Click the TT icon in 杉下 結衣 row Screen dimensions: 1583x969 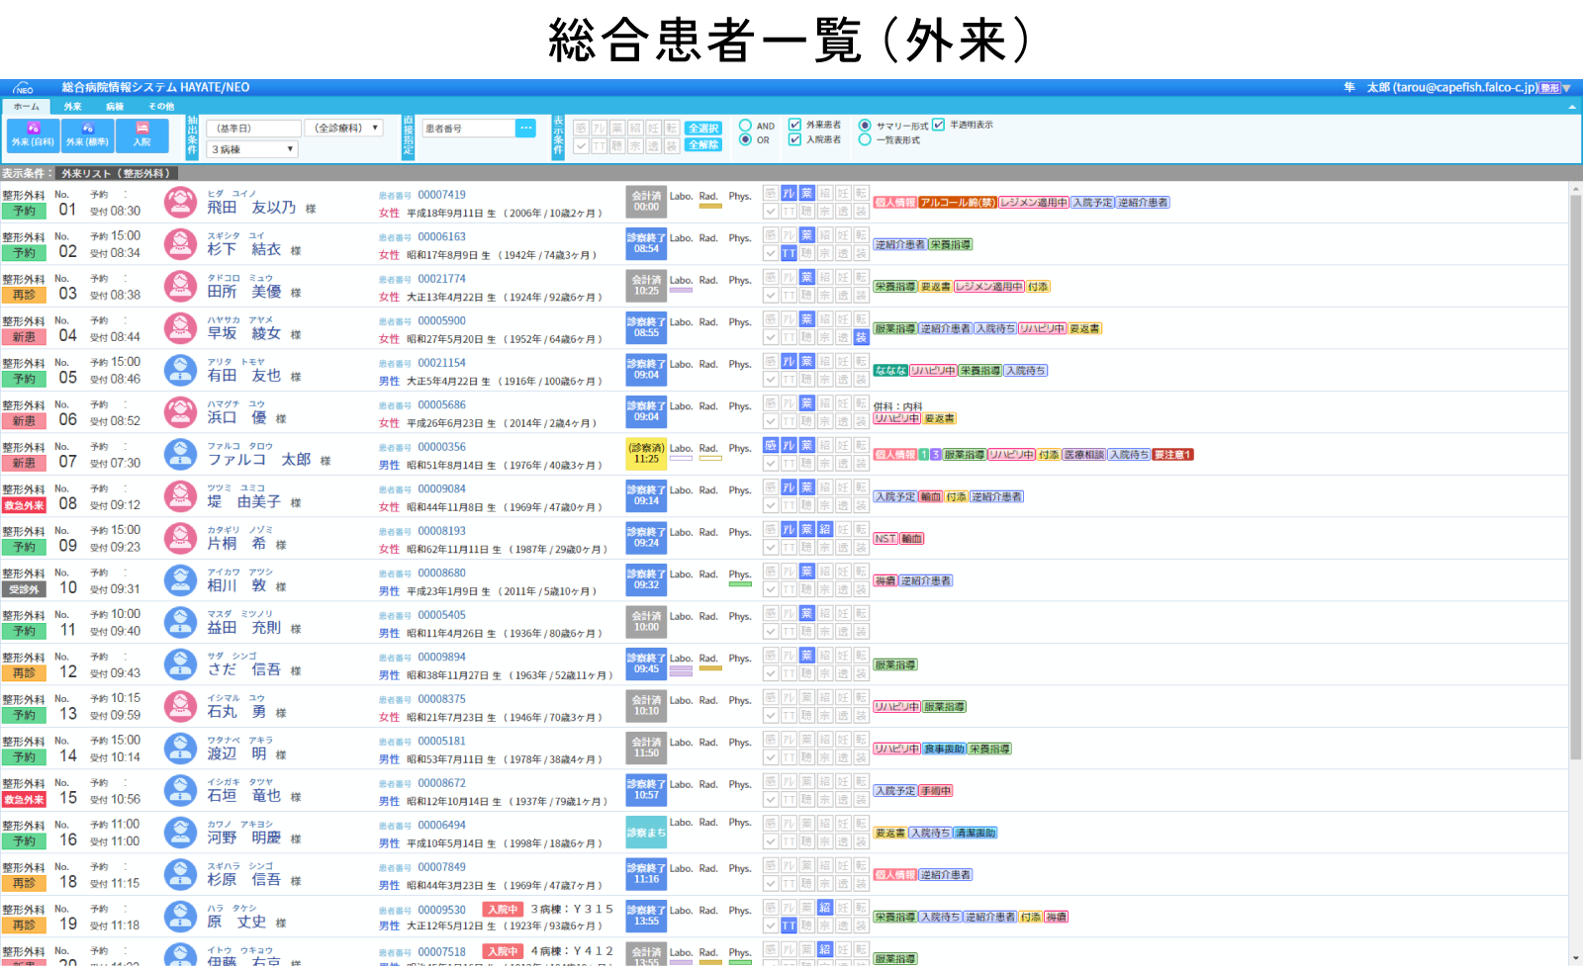click(789, 253)
